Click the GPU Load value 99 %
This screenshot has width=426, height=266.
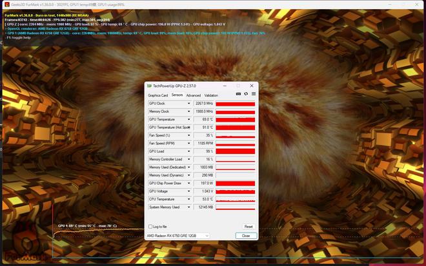coord(204,151)
